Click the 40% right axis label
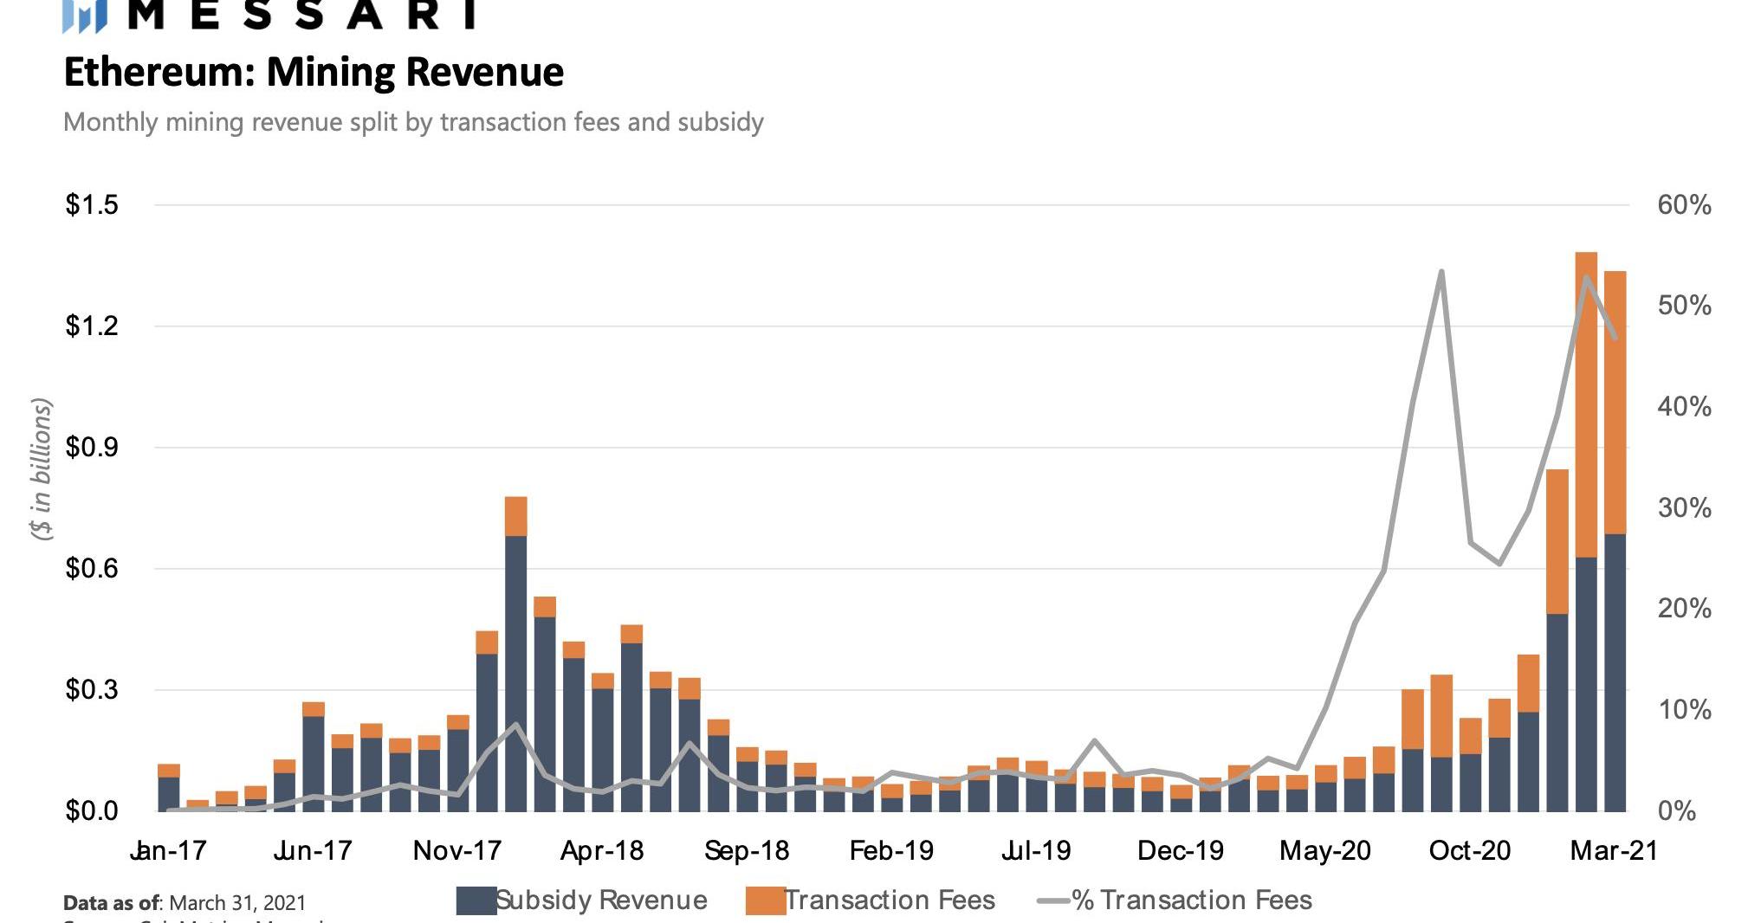 pyautogui.click(x=1685, y=407)
